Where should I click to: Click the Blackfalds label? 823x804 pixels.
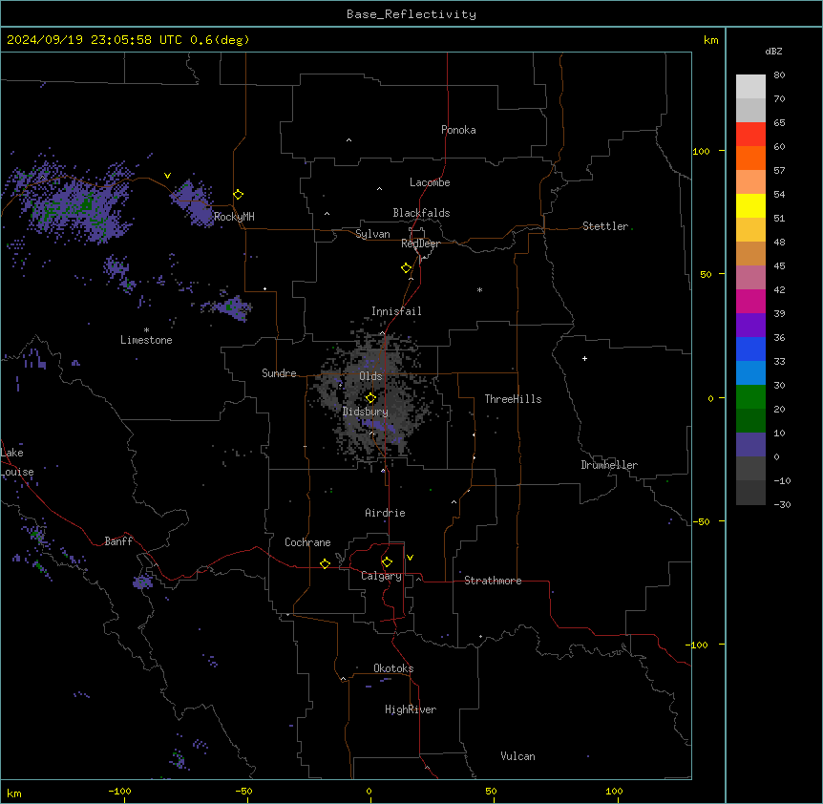click(421, 213)
